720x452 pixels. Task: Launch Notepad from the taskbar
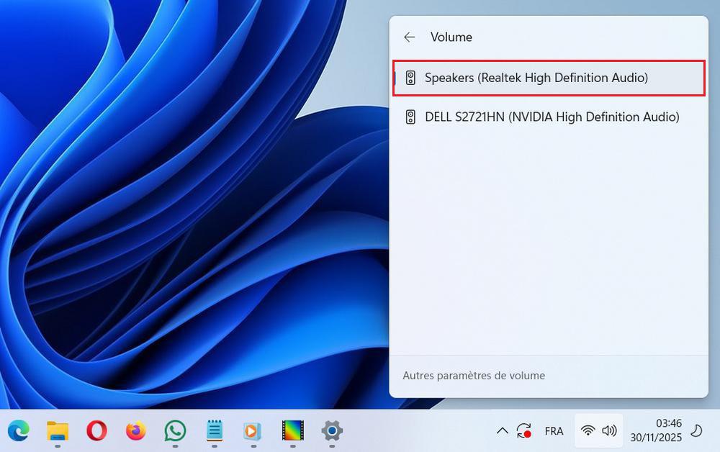[214, 432]
